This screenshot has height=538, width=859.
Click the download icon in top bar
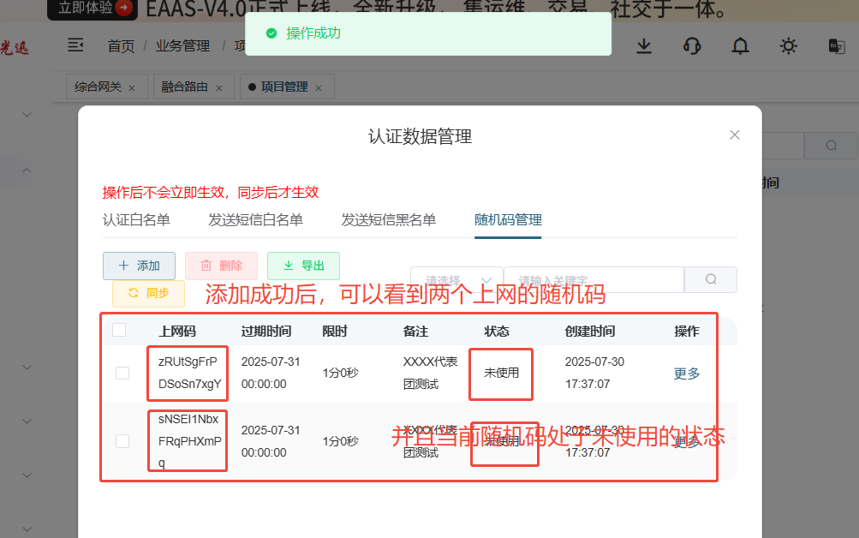[x=644, y=45]
